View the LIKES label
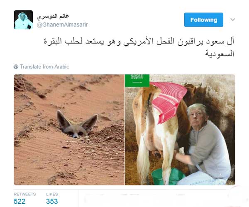The width and height of the screenshot is (249, 207). point(52,194)
